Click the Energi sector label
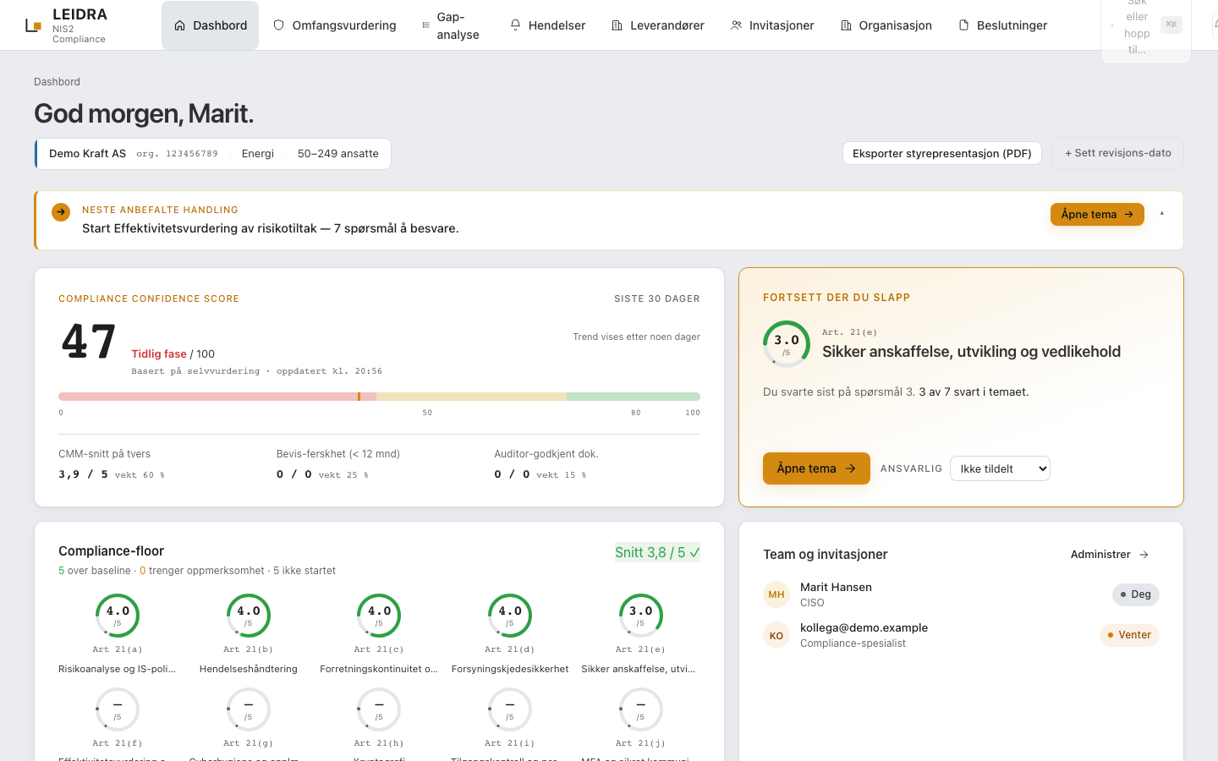Viewport: 1218px width, 761px height. 257,154
